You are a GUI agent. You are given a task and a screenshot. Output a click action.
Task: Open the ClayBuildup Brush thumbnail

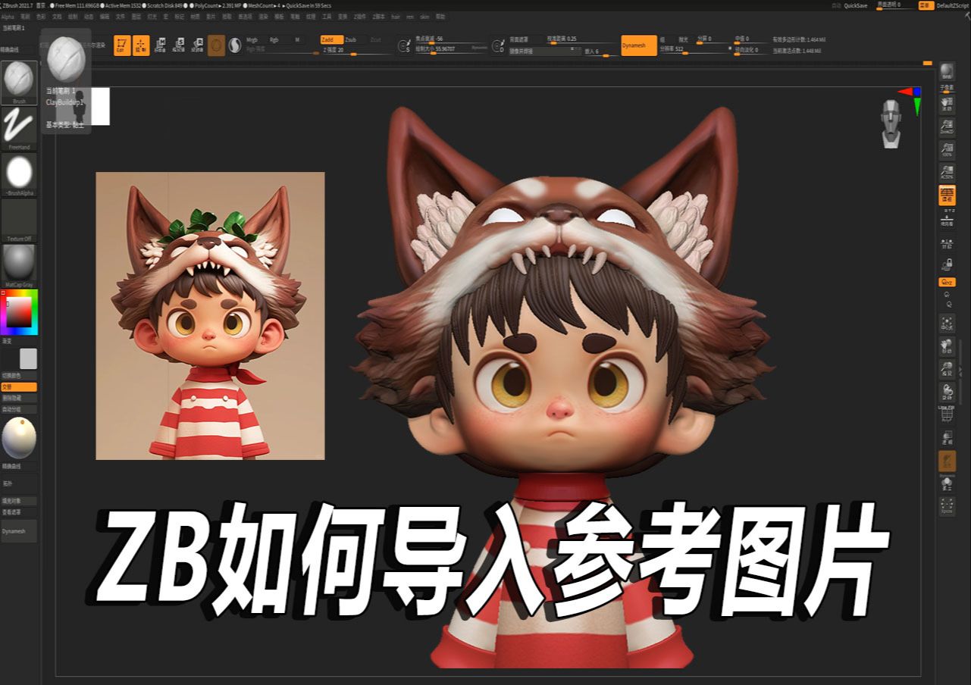coord(19,82)
